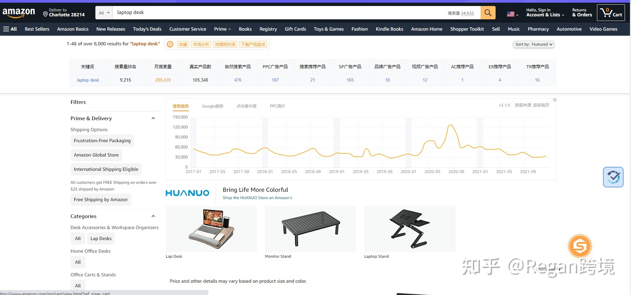The width and height of the screenshot is (631, 295).
Task: Toggle Frustration-Free Packaging filter
Action: tap(102, 141)
